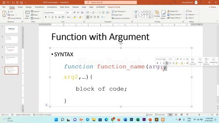Fit slide to current window
This screenshot has width=219, height=123.
coord(217,115)
